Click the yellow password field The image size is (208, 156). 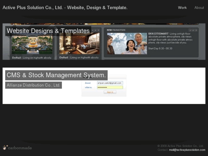point(110,87)
